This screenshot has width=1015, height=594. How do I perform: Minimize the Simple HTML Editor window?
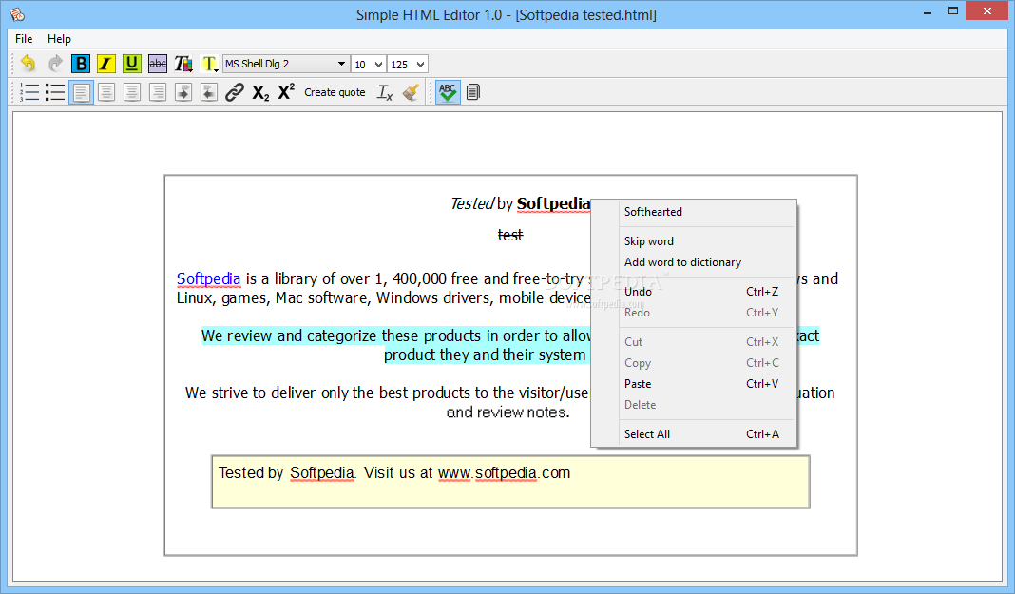(x=927, y=11)
